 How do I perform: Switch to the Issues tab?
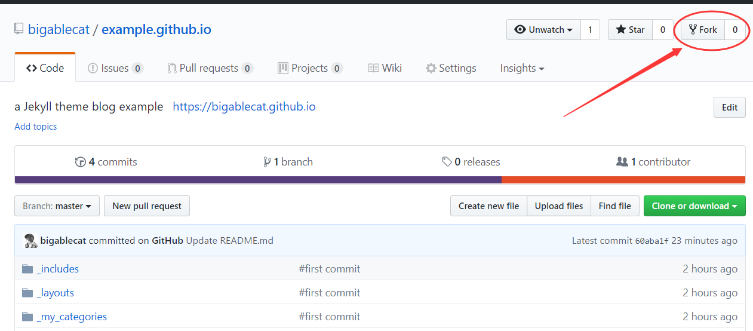(x=115, y=68)
